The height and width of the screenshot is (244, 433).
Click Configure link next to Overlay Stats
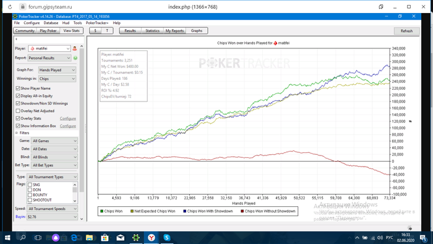pos(67,118)
